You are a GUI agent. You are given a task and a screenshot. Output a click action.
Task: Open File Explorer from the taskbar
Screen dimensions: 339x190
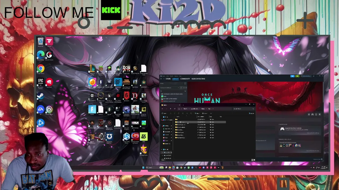[170, 168]
